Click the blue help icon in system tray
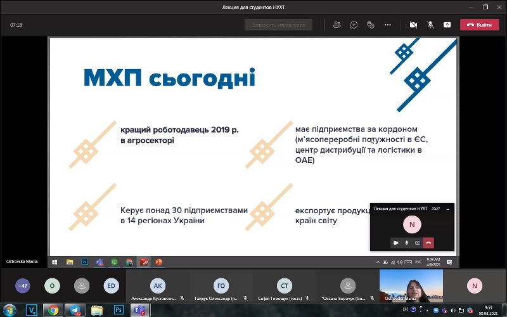Screen dimensions: 507x317 413,309
